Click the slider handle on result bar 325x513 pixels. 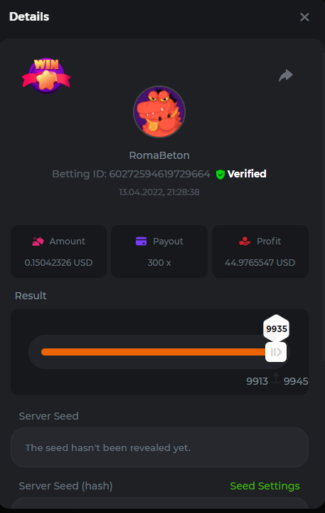click(x=276, y=352)
